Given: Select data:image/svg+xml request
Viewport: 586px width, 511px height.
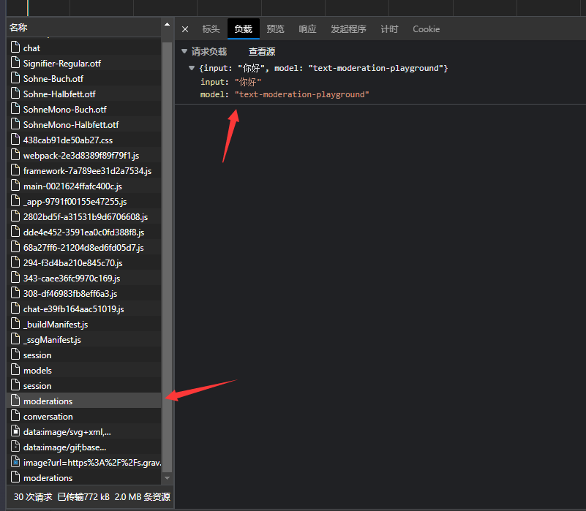Looking at the screenshot, I should [84, 432].
